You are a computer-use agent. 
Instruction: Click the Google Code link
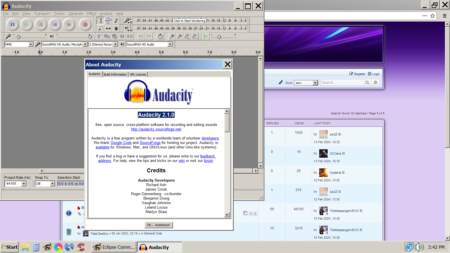tap(121, 143)
